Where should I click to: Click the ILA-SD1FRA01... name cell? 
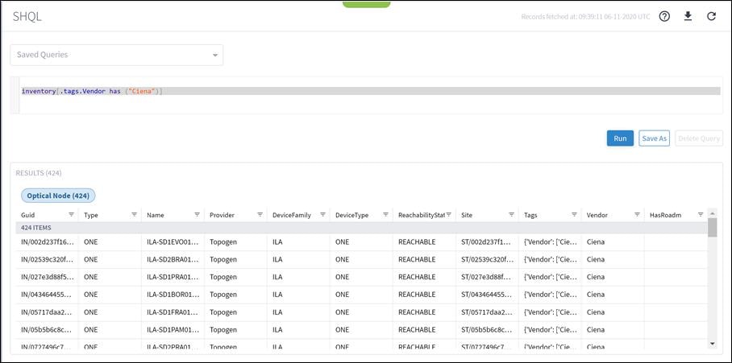pos(173,312)
